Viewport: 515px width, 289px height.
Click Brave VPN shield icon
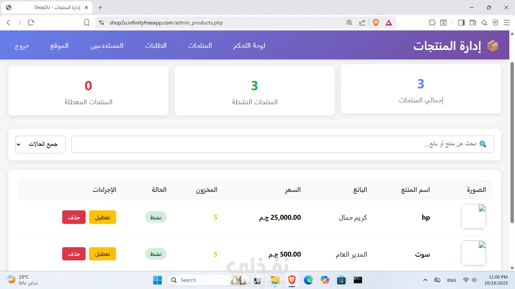pyautogui.click(x=495, y=23)
